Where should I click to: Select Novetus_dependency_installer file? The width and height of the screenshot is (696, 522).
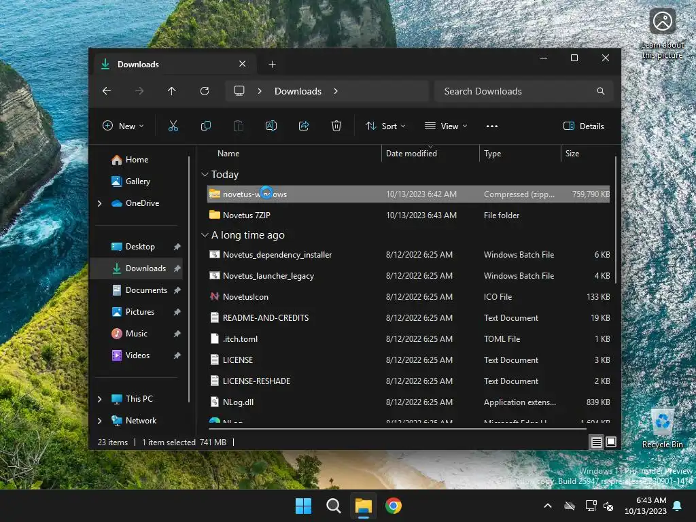click(408, 255)
